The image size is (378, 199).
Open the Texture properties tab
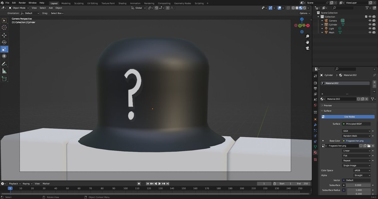click(x=315, y=160)
